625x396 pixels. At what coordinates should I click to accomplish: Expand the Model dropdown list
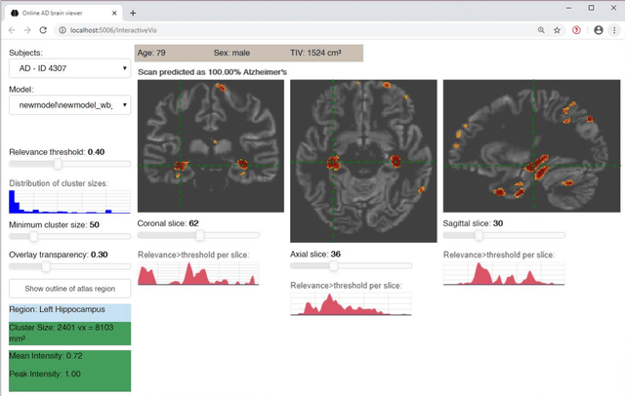pyautogui.click(x=69, y=104)
